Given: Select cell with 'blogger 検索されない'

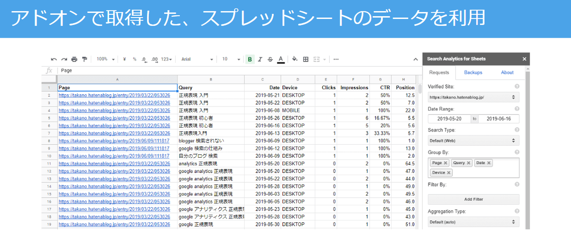Looking at the screenshot, I should pyautogui.click(x=211, y=141).
